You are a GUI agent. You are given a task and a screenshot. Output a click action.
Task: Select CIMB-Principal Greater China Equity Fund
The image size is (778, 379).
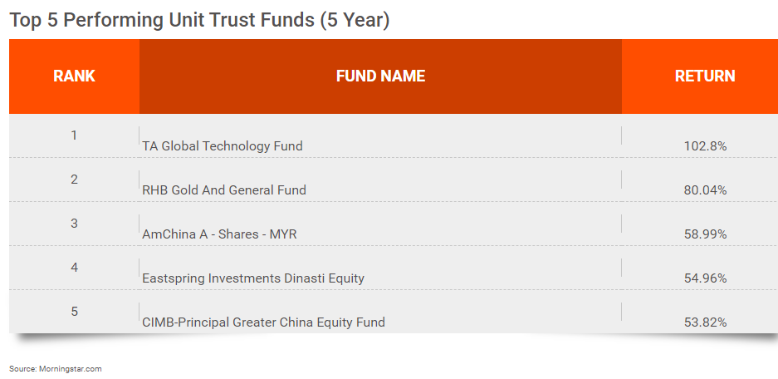click(x=263, y=322)
